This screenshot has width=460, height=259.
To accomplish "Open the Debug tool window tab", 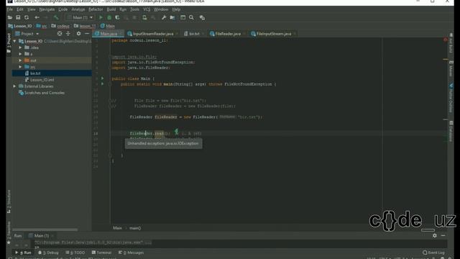I will 48,253.
